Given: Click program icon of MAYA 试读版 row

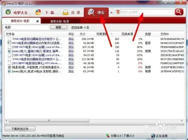Looking at the screenshot, I should coord(9,43).
